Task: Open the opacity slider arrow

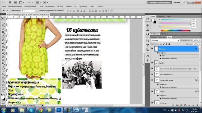Action: (x=200, y=40)
